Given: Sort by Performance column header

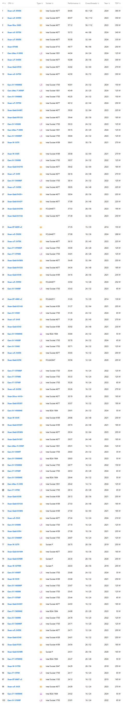Looking at the screenshot, I should click(x=74, y=3).
